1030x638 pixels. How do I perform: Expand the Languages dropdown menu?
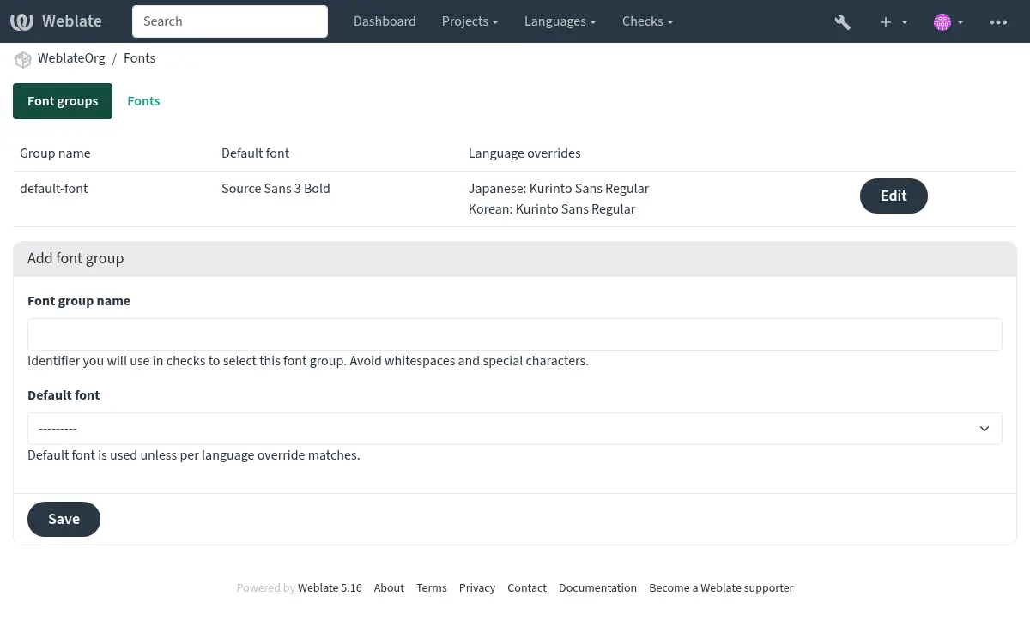(x=560, y=21)
